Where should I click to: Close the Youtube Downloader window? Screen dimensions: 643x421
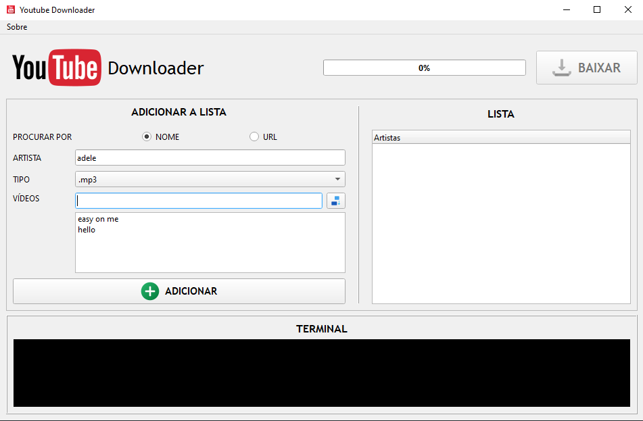(628, 9)
